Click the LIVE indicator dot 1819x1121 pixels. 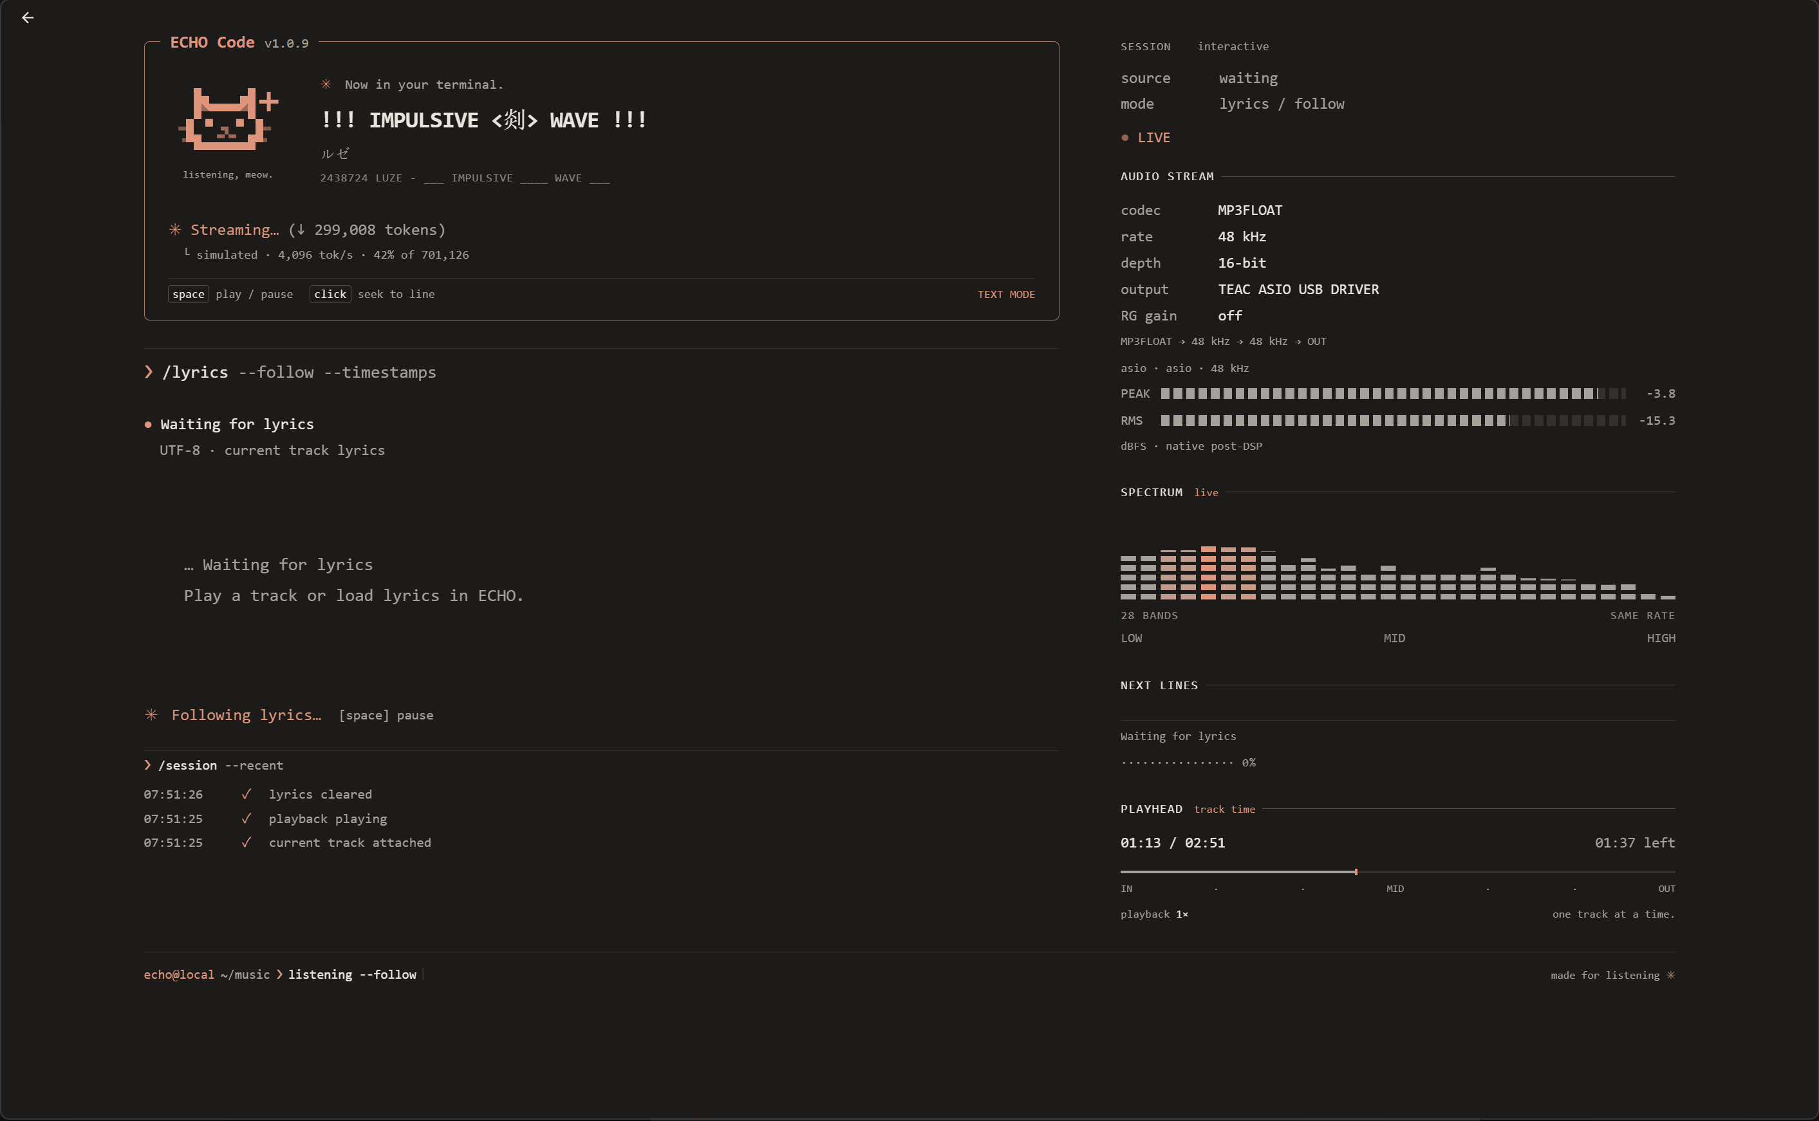(1125, 138)
